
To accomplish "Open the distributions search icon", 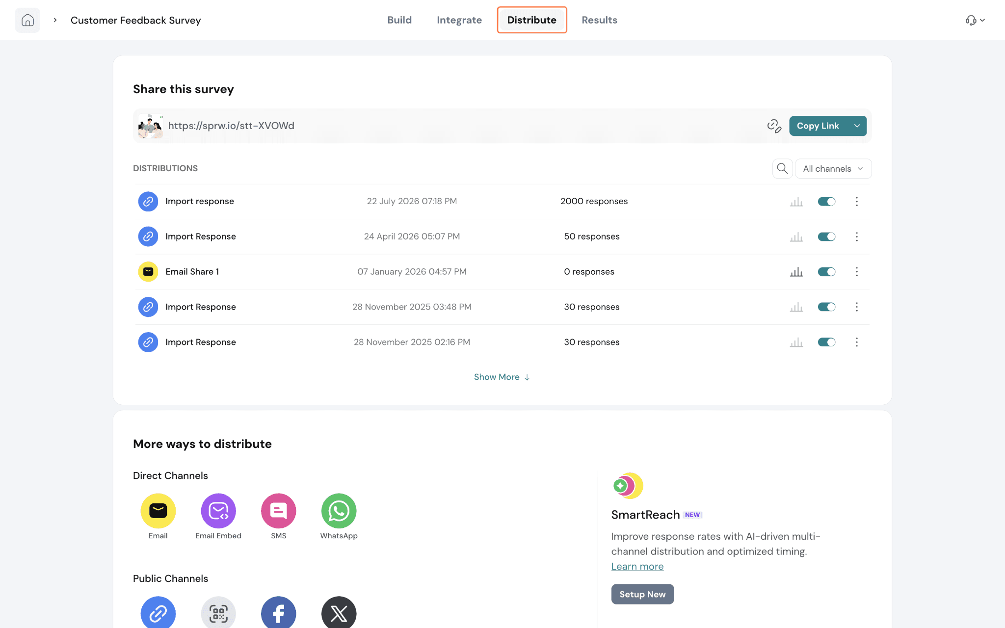I will pyautogui.click(x=782, y=169).
